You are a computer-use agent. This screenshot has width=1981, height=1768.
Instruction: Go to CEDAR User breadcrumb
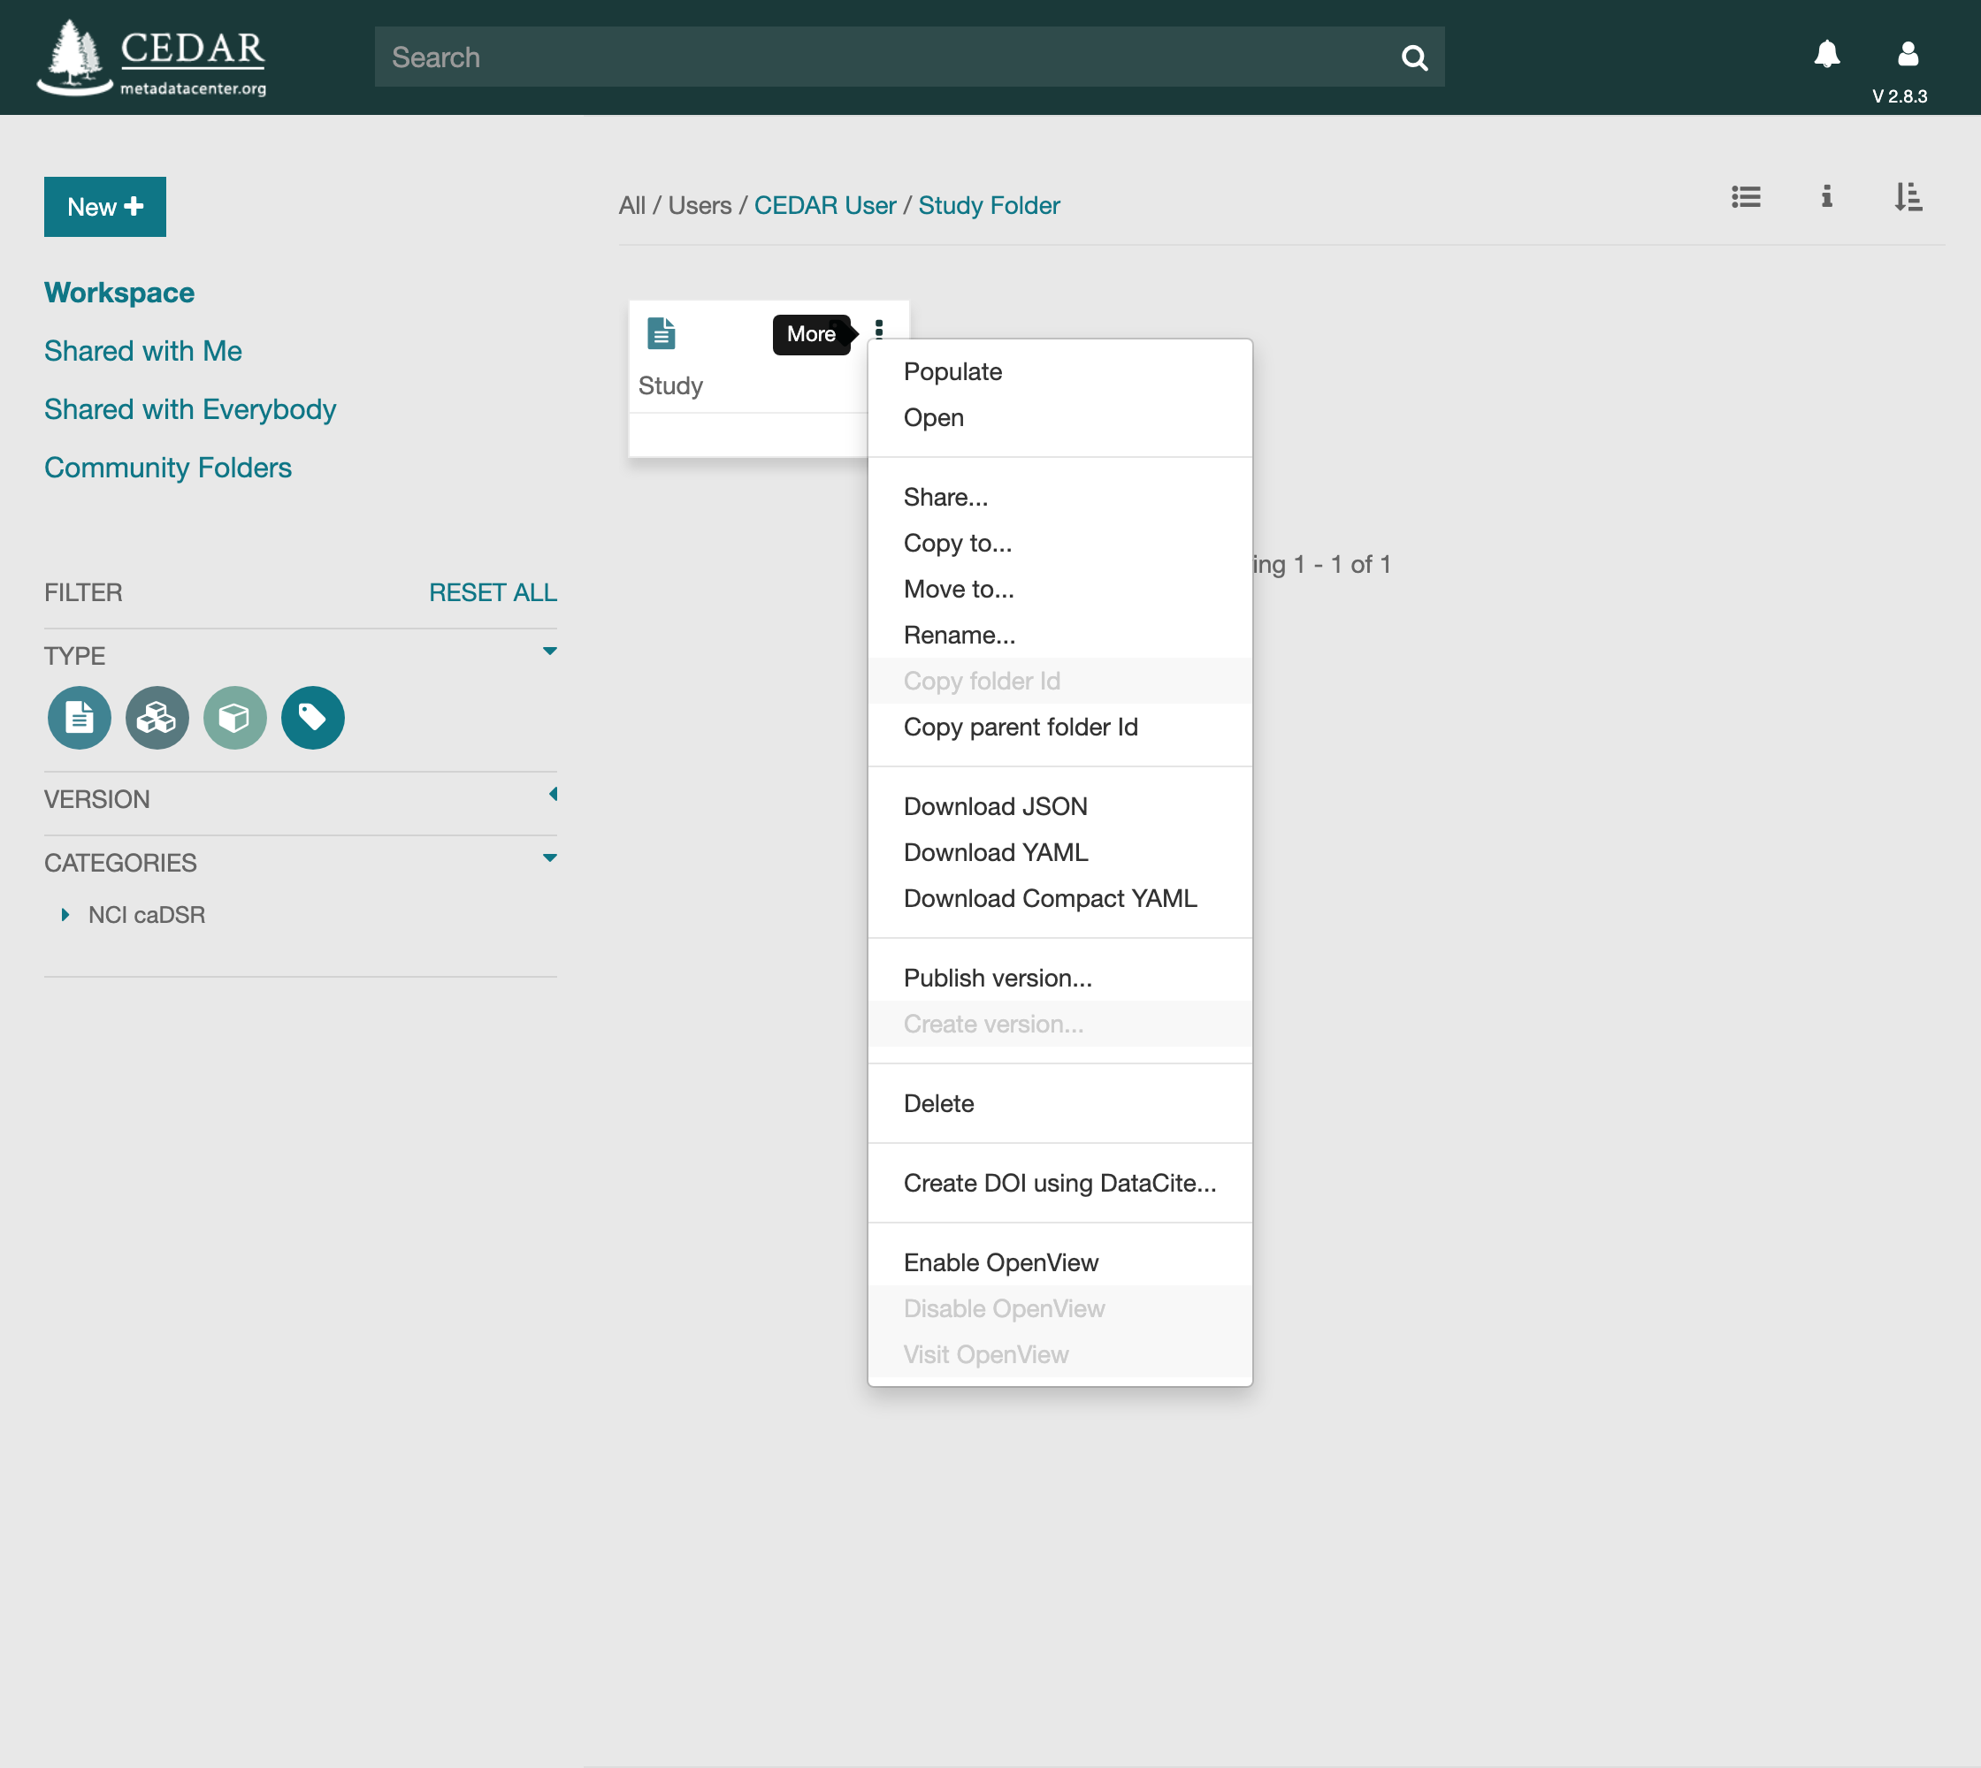pyautogui.click(x=824, y=206)
